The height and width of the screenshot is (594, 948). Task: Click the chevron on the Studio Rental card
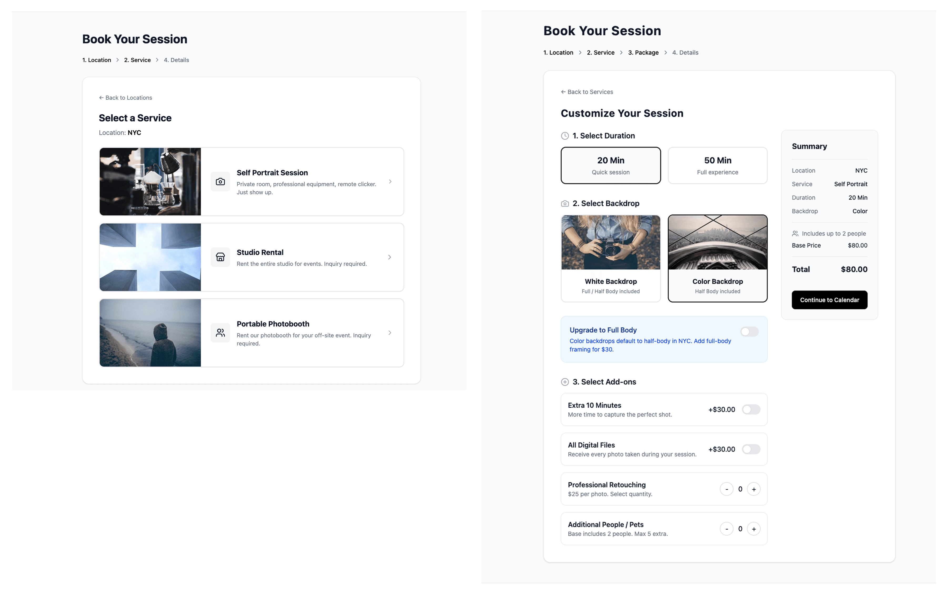click(x=390, y=257)
